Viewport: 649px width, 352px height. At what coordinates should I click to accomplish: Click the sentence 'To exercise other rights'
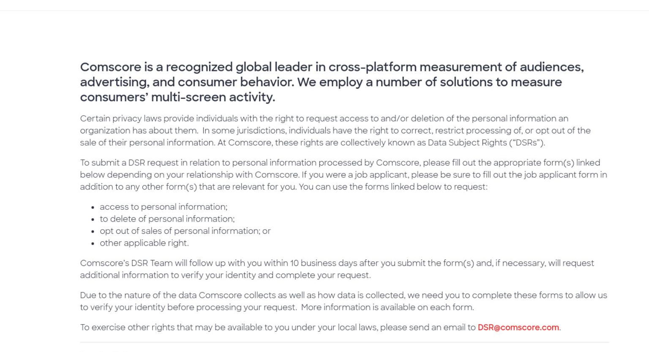point(320,328)
